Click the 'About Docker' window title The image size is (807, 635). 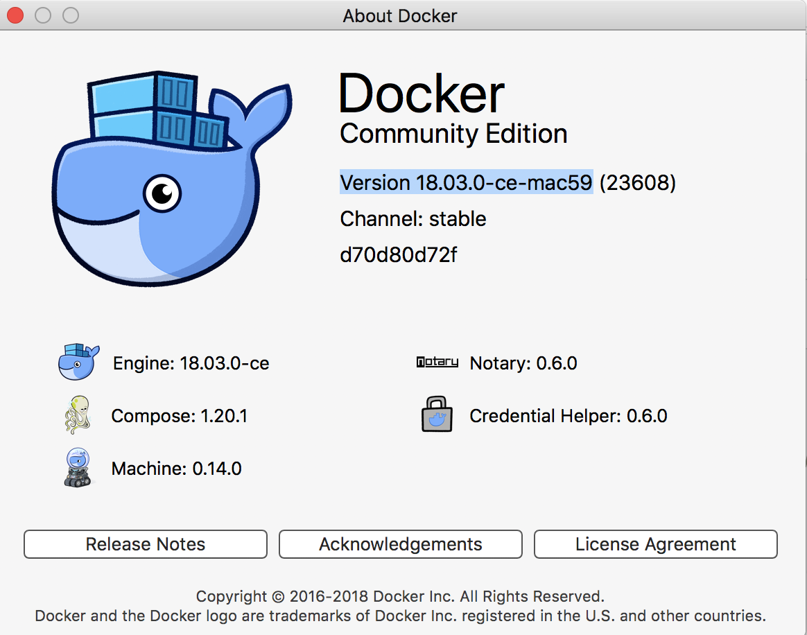(x=400, y=16)
